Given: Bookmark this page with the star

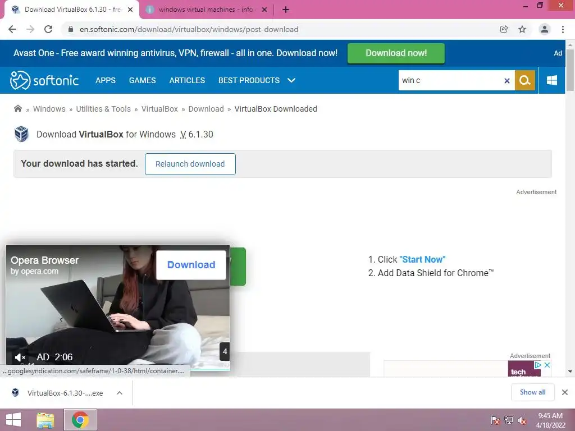Looking at the screenshot, I should pyautogui.click(x=522, y=29).
